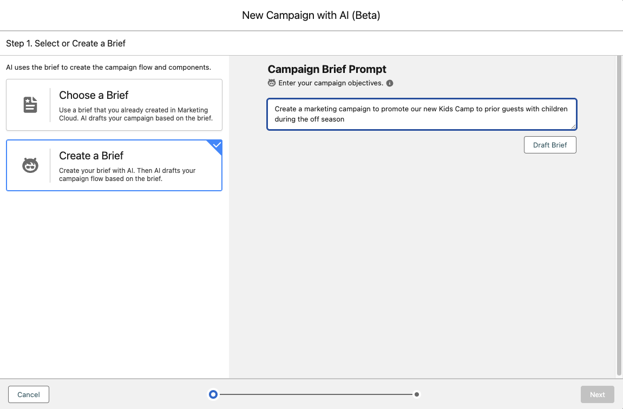Viewport: 623px width, 409px height.
Task: Click the document icon on Choose a Brief card
Action: pyautogui.click(x=30, y=105)
